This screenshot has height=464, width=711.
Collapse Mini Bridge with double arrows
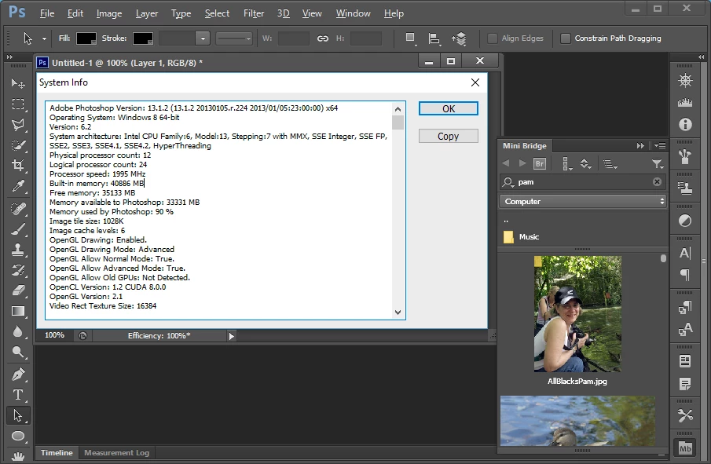coord(640,145)
